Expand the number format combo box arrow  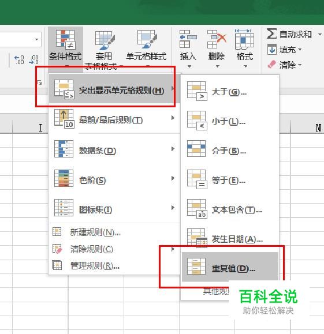pos(37,39)
